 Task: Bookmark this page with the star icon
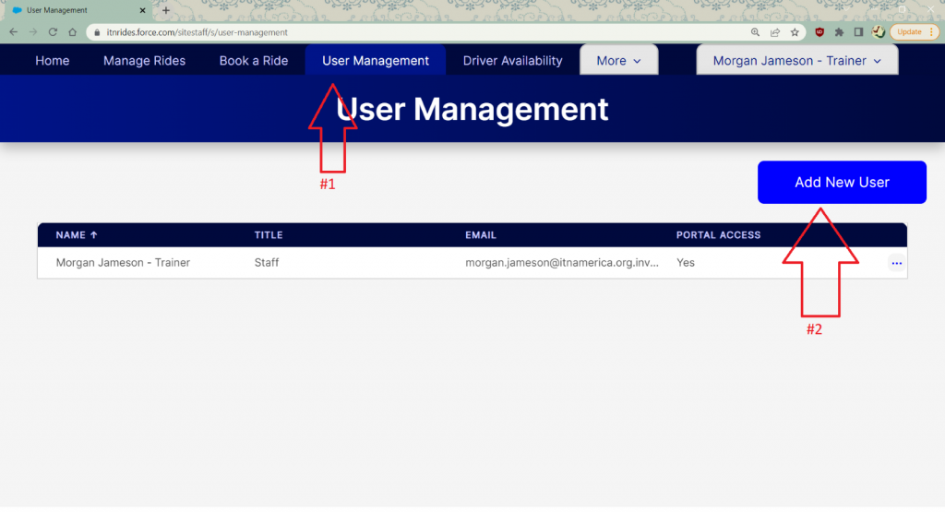(795, 31)
